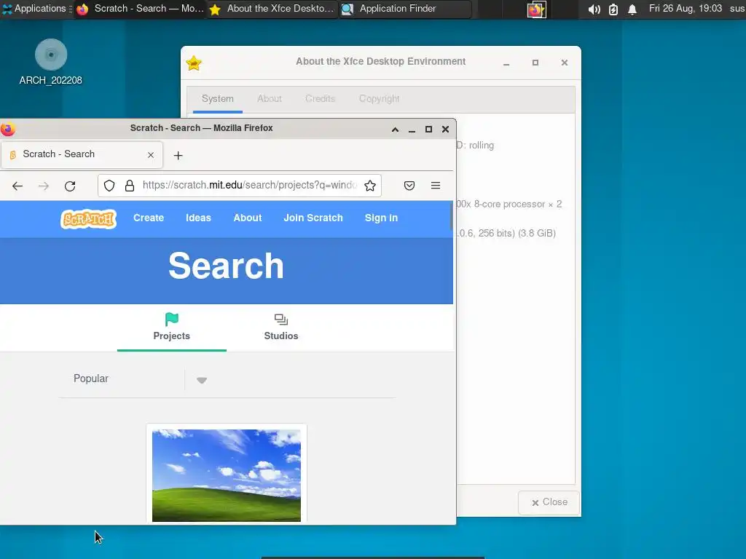Click the Firefox logo in the window titlebar

(7, 129)
